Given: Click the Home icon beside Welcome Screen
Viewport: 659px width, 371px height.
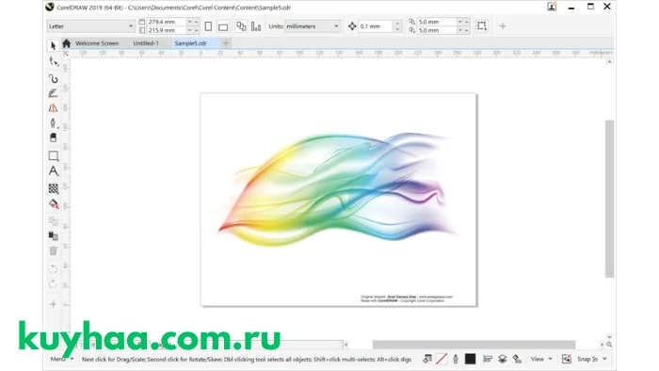Looking at the screenshot, I should click(67, 43).
